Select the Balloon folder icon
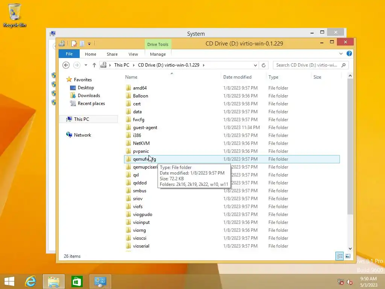Viewport: 385px width, 289px height. (x=128, y=96)
